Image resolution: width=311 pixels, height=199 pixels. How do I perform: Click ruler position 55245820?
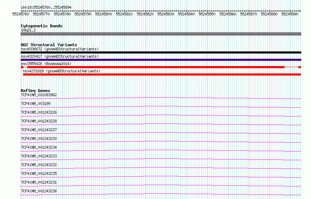coord(145,14)
